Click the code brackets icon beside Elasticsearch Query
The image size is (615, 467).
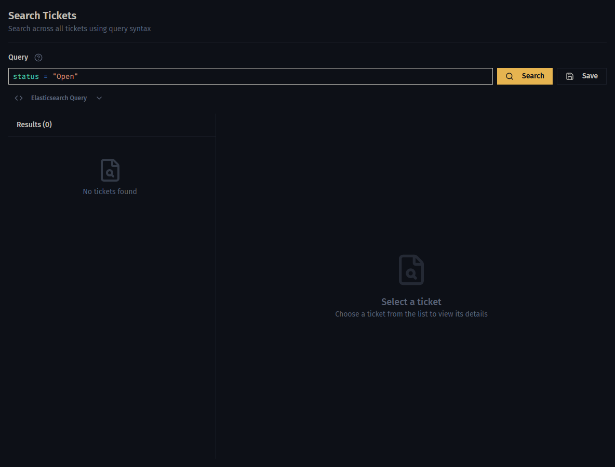18,99
